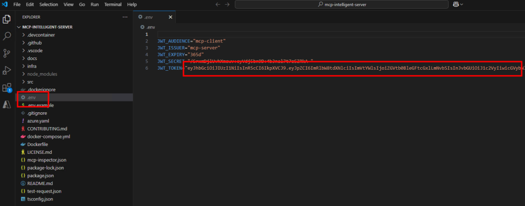
Task: Open the Explorer view in activity bar
Action: 7,19
